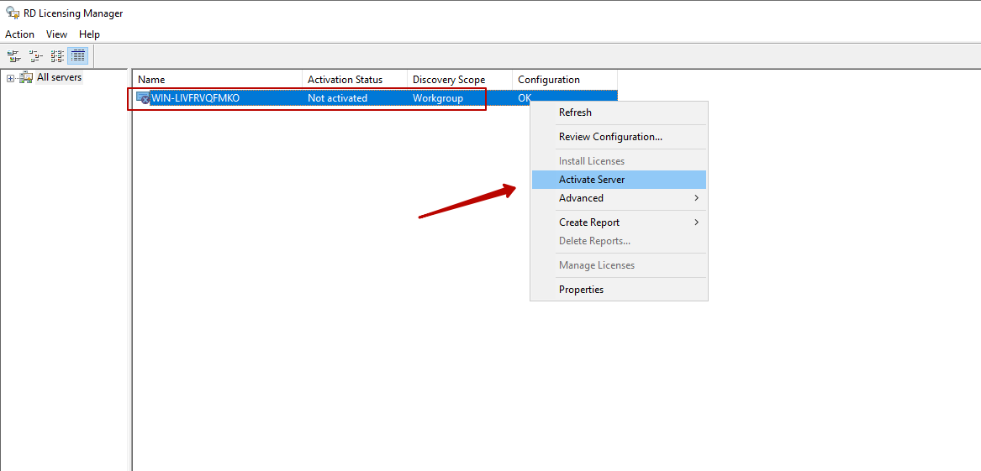This screenshot has height=471, width=981.
Task: Choose Activate Server from context menu
Action: pos(592,180)
